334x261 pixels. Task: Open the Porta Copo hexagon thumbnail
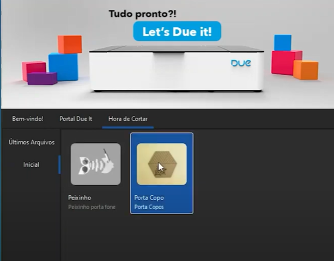162,164
